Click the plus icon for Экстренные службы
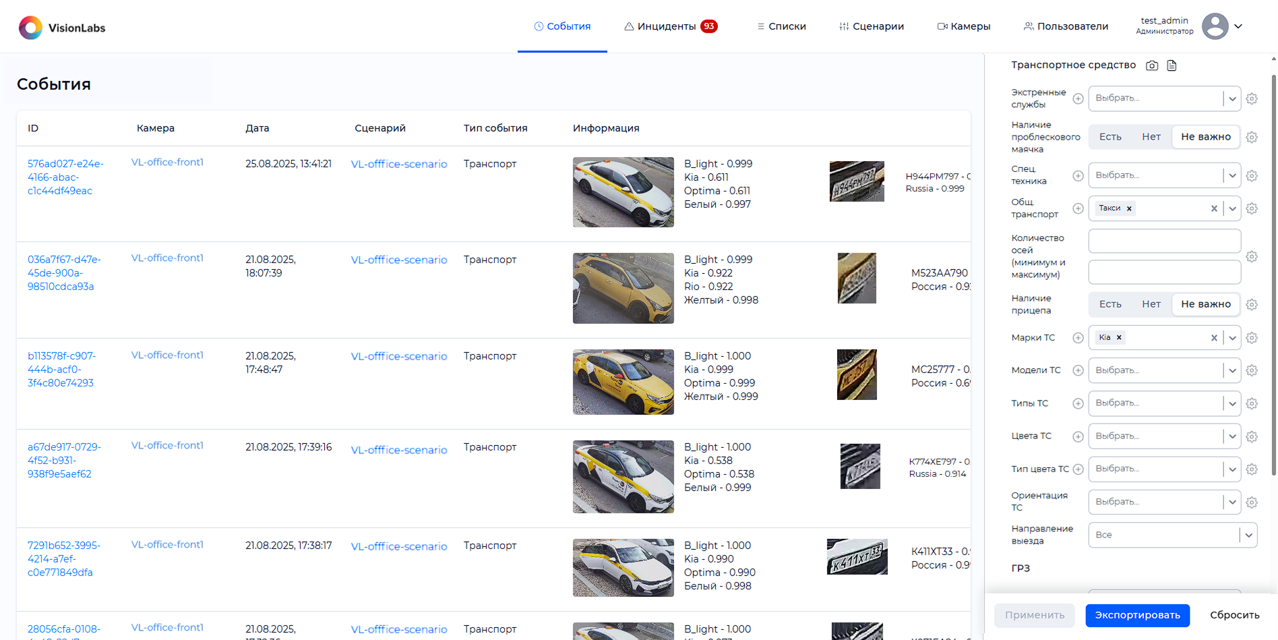Image resolution: width=1278 pixels, height=640 pixels. 1078,98
